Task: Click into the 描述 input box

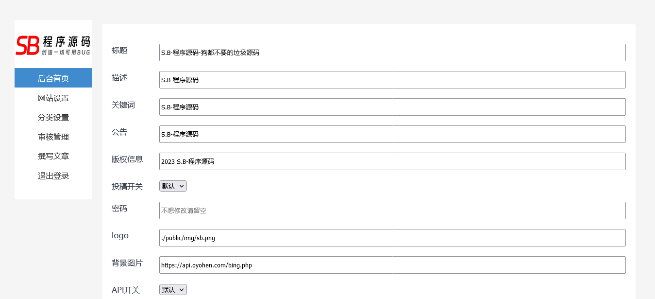Action: coord(392,80)
